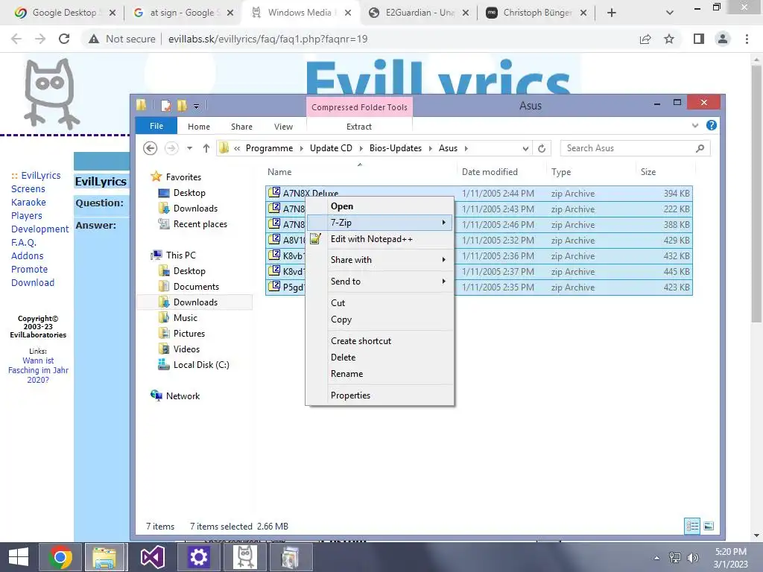Click the Not secure warning icon
The width and height of the screenshot is (763, 572).
point(94,39)
